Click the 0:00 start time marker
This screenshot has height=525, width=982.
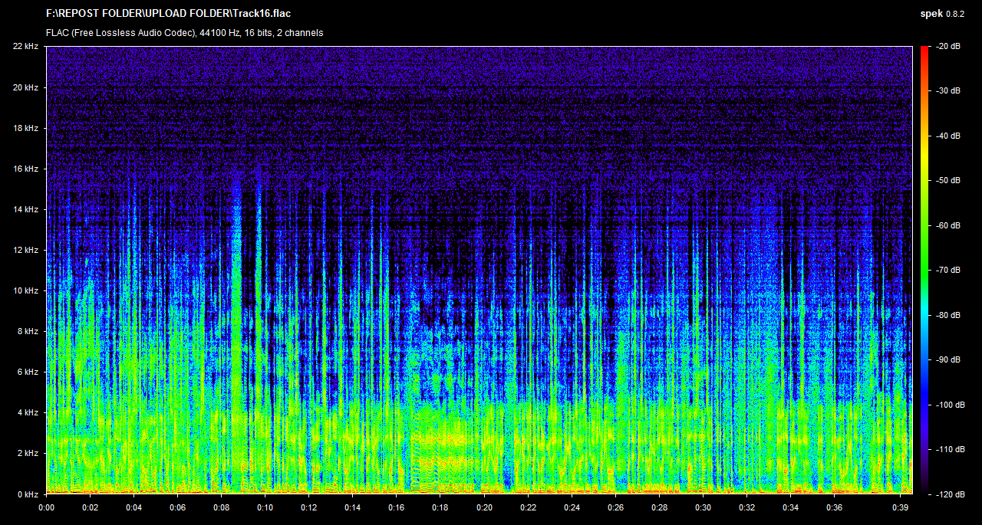tap(46, 507)
